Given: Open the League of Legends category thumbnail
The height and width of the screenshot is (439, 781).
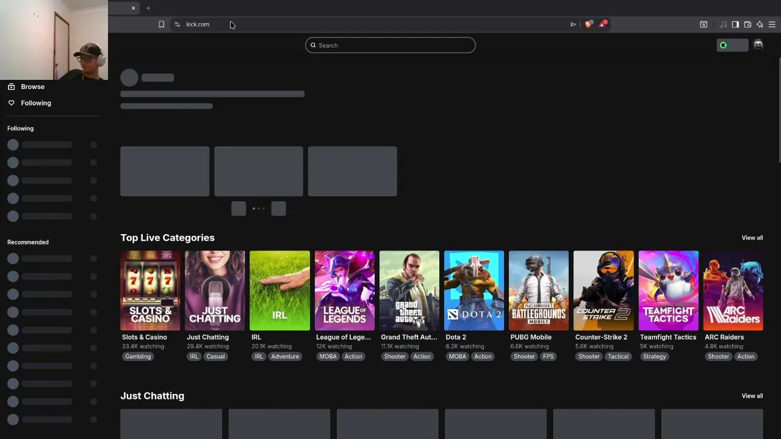Looking at the screenshot, I should click(345, 290).
